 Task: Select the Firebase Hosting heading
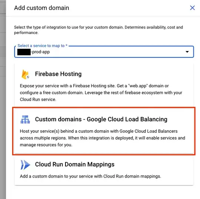click(x=58, y=74)
